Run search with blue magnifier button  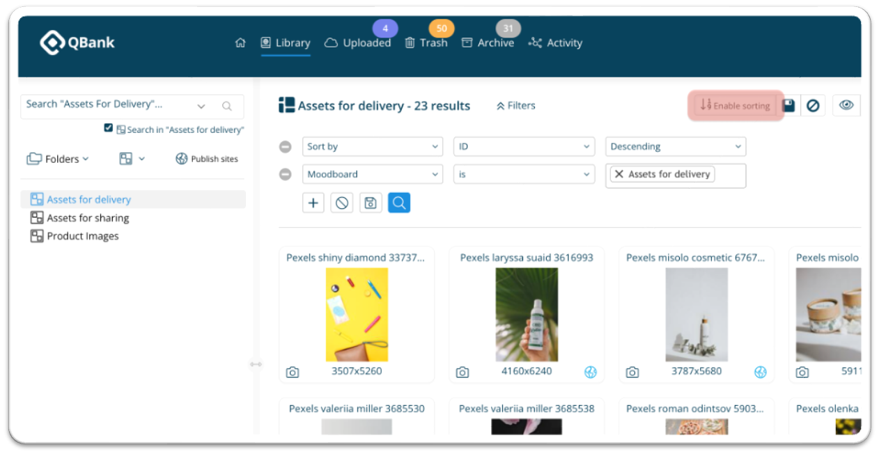point(399,203)
